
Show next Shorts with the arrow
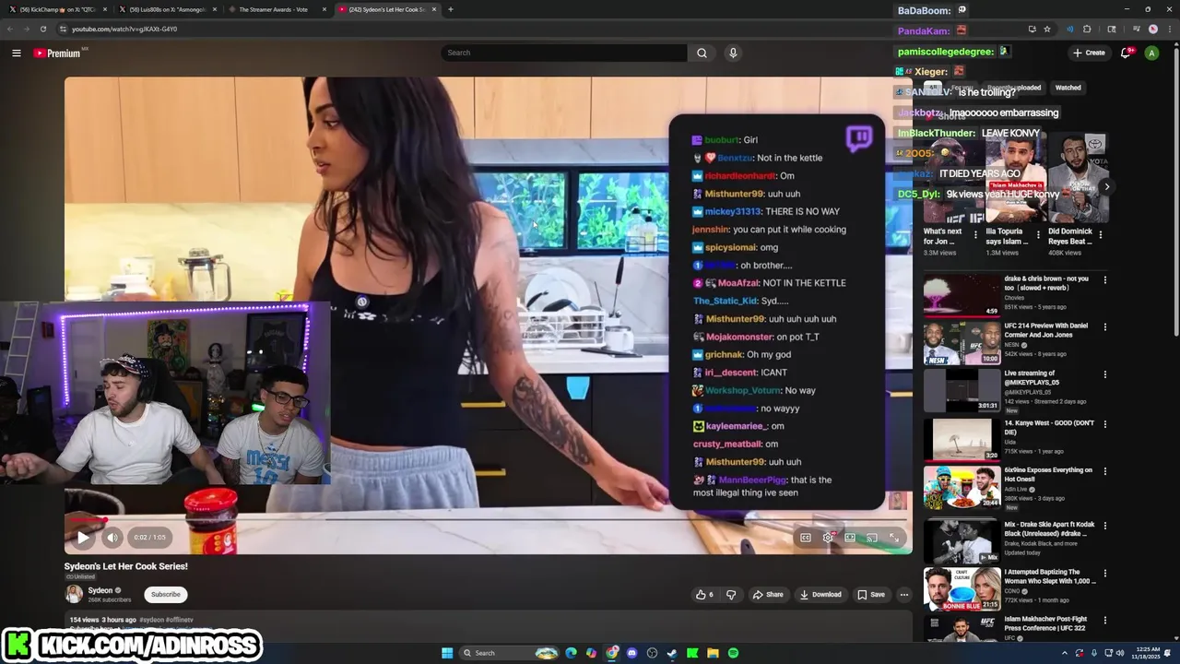tap(1107, 186)
